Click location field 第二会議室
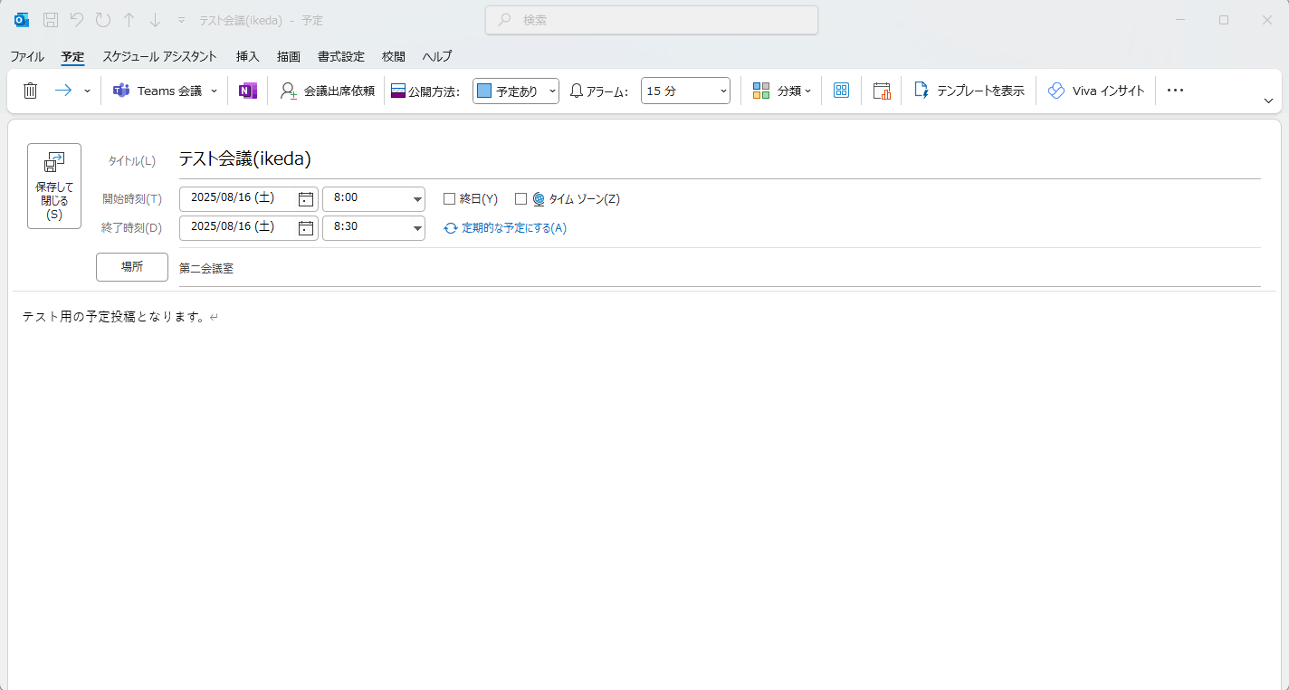Image resolution: width=1289 pixels, height=690 pixels. [720, 269]
